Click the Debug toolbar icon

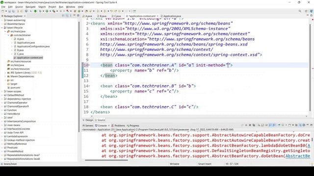40,11
